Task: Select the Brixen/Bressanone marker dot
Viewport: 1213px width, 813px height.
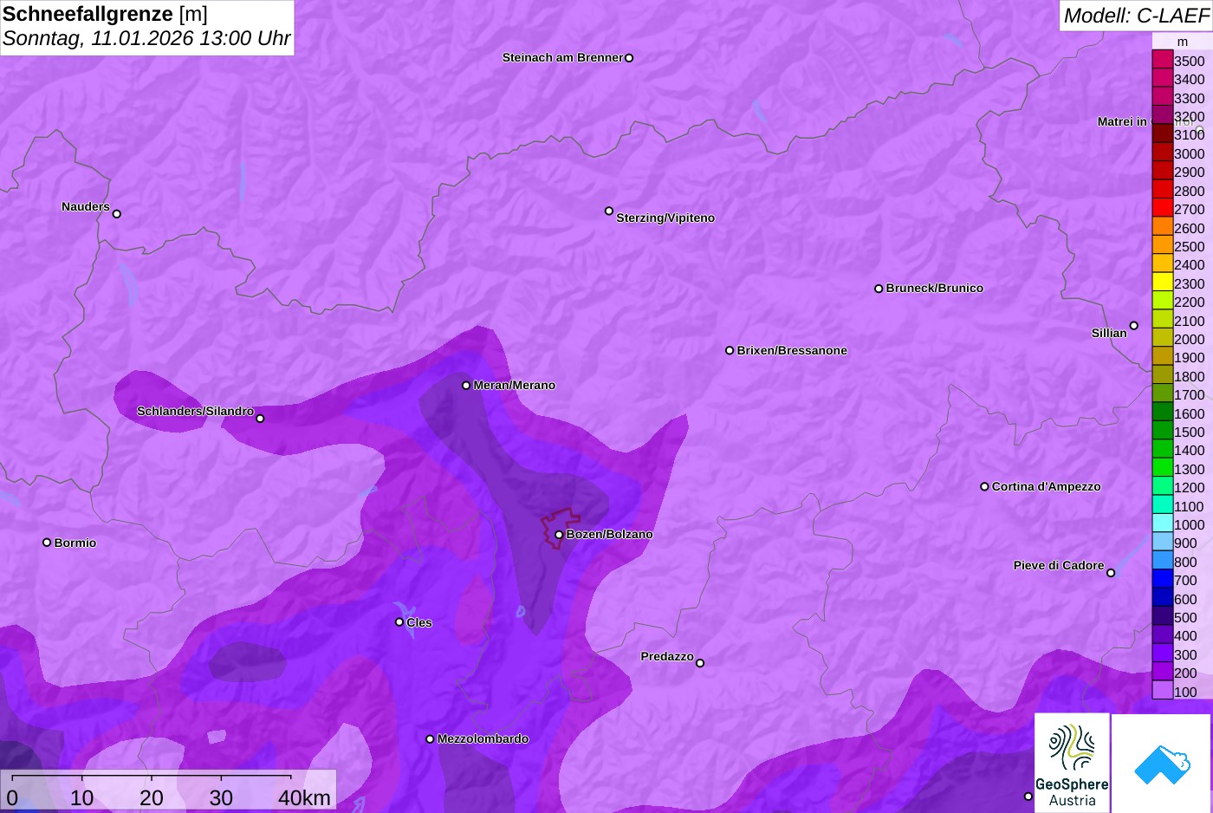Action: 730,351
